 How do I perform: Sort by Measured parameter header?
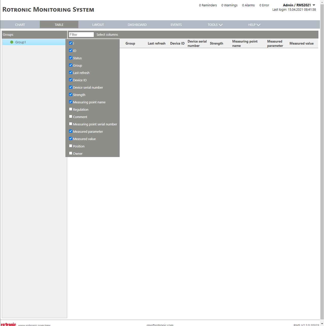tap(275, 44)
